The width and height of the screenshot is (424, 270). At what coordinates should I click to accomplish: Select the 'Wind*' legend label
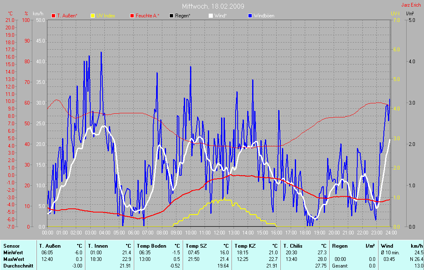coord(220,16)
